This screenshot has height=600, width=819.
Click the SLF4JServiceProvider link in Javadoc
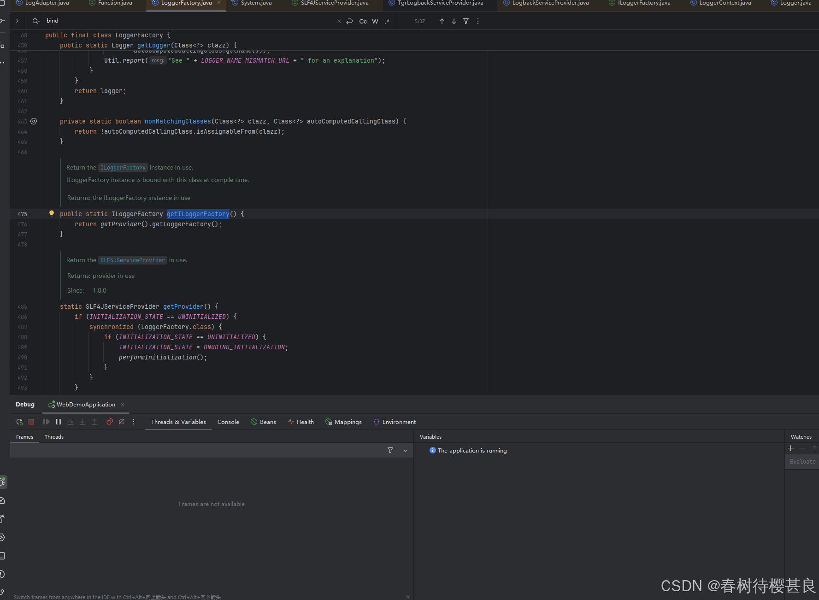tap(133, 260)
